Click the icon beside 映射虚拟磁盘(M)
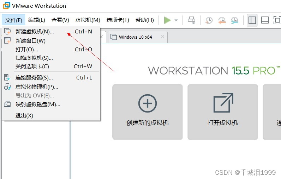The width and height of the screenshot is (281, 179). coord(7,104)
